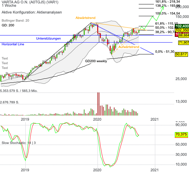
Task: Click the blue 'Unterstützungen' label
Action: (49, 39)
